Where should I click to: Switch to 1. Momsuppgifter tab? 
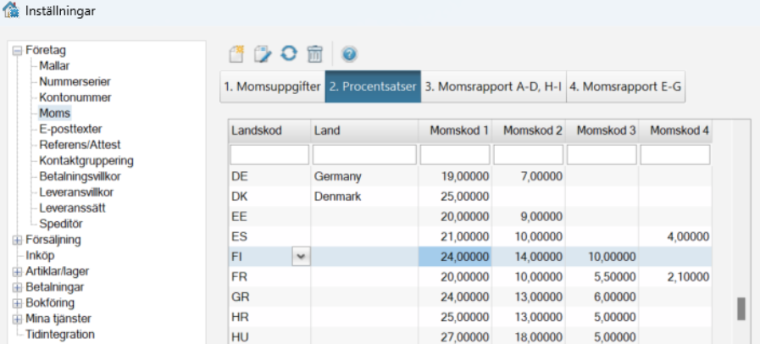273,86
